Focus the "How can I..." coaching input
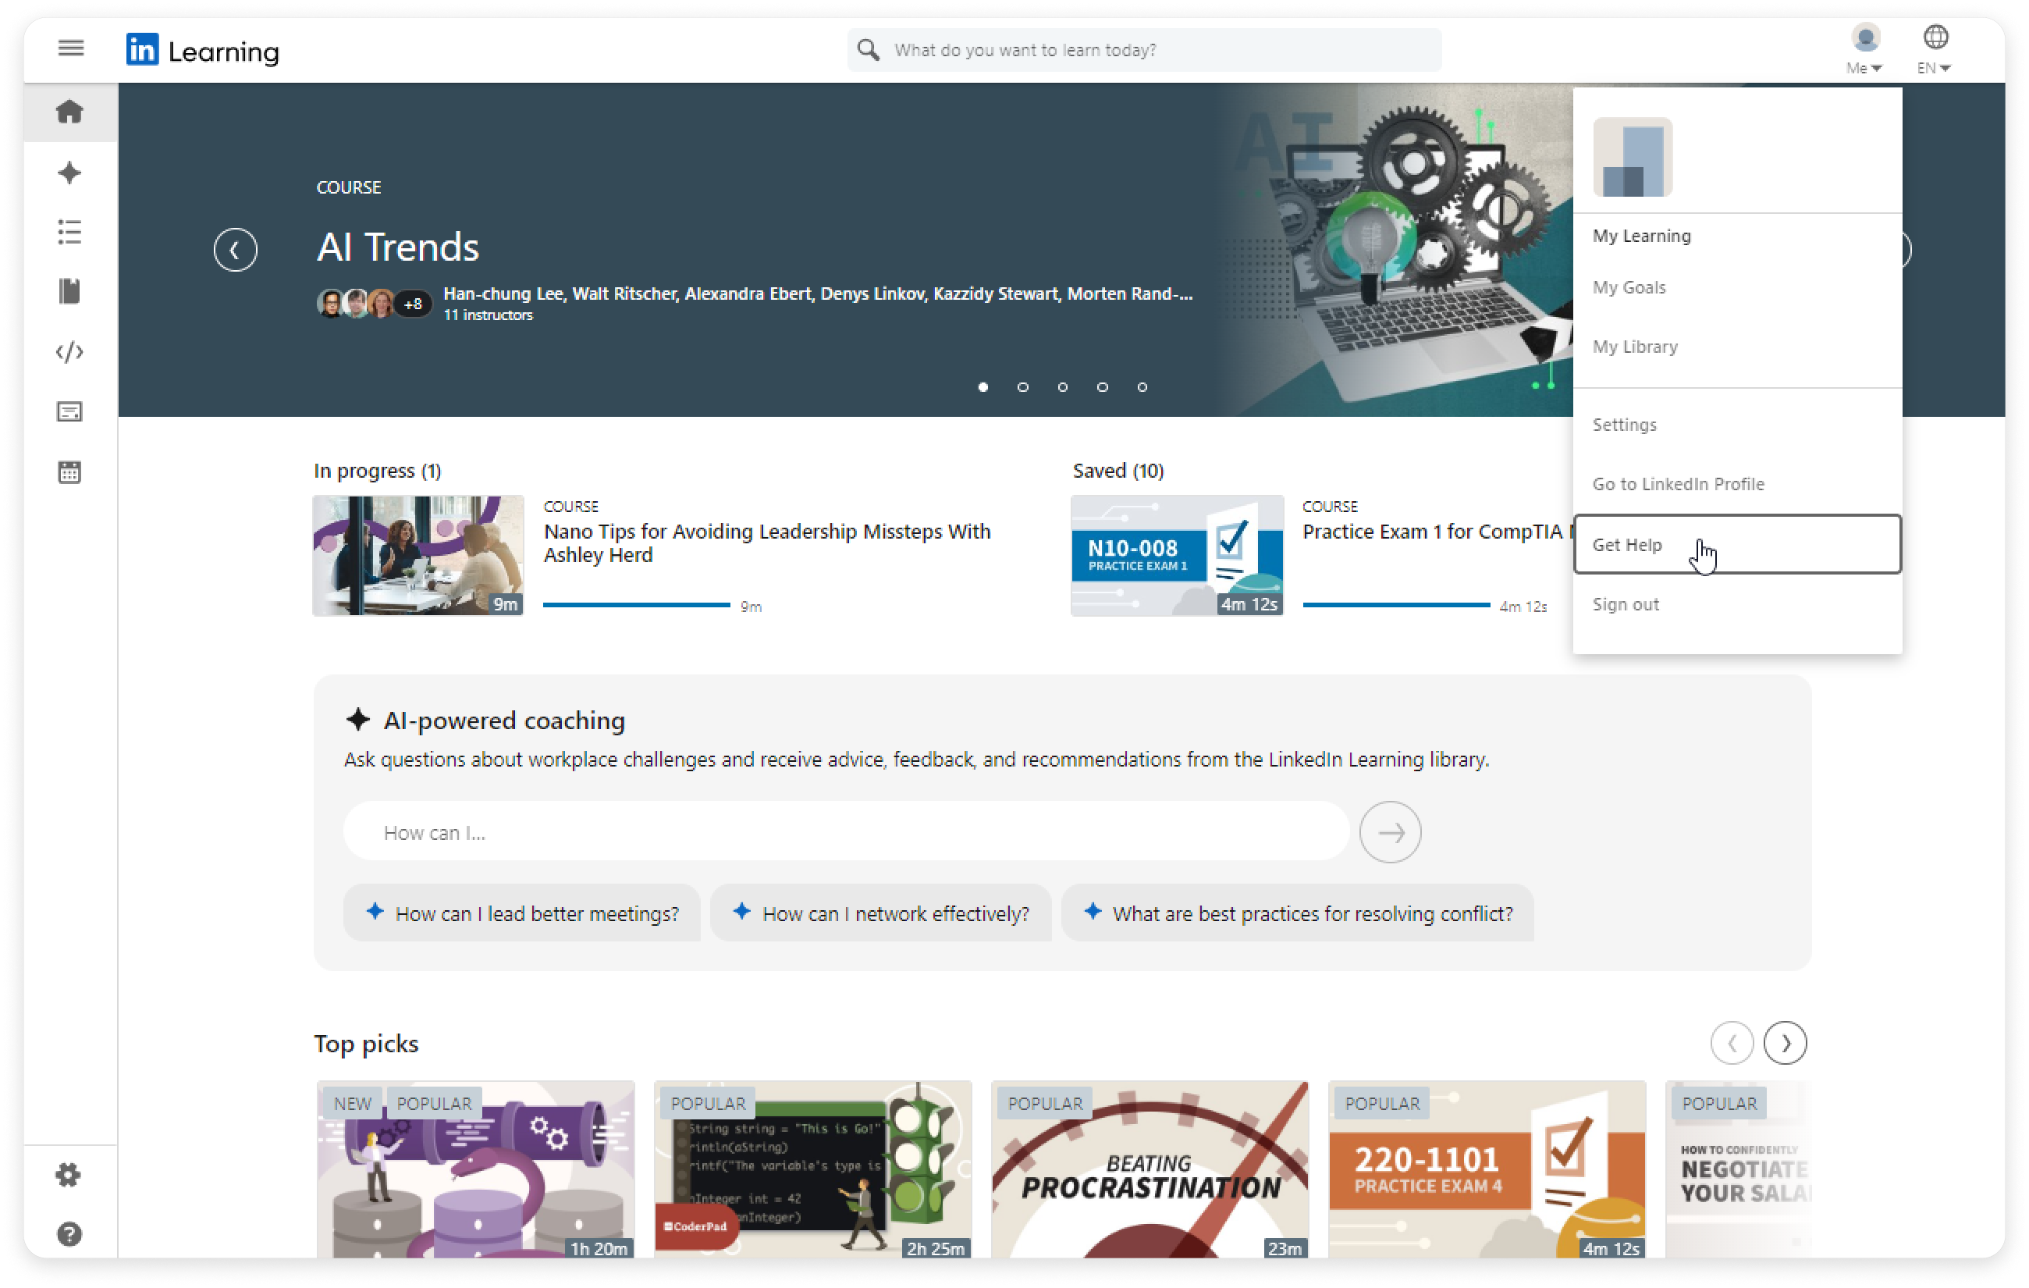This screenshot has width=2029, height=1288. [x=846, y=832]
